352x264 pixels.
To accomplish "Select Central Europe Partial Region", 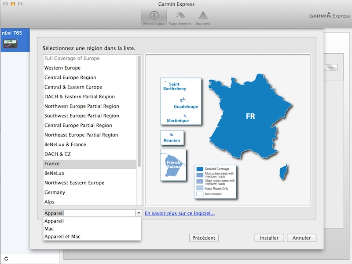I will (90, 125).
